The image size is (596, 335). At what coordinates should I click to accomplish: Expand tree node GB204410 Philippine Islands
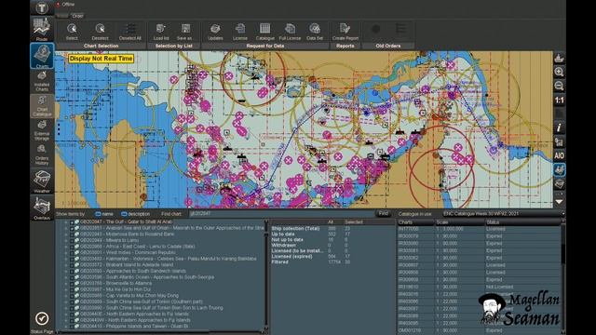tap(66, 327)
